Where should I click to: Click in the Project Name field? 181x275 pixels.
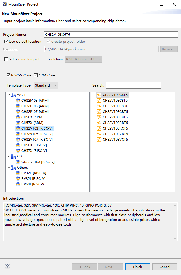[111, 34]
